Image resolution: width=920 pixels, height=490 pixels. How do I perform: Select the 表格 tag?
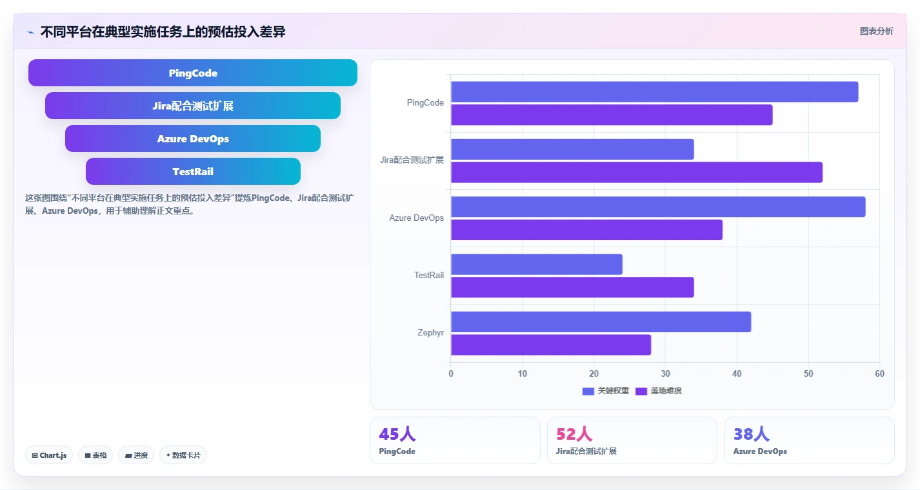tap(95, 455)
